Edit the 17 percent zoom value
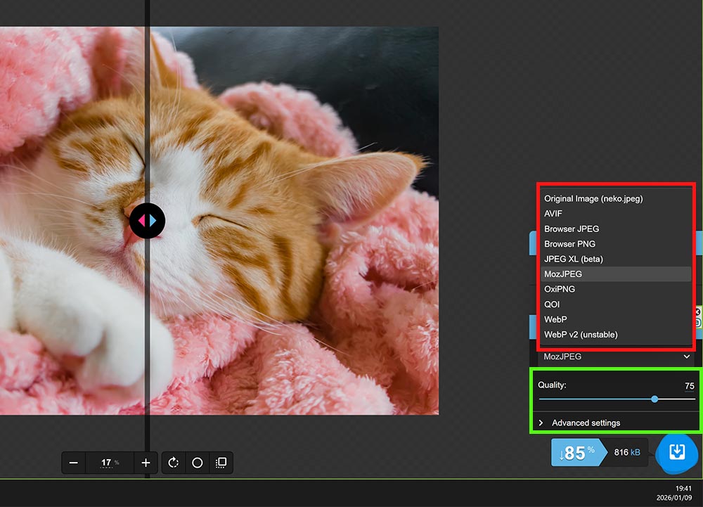703x507 pixels. coord(110,463)
